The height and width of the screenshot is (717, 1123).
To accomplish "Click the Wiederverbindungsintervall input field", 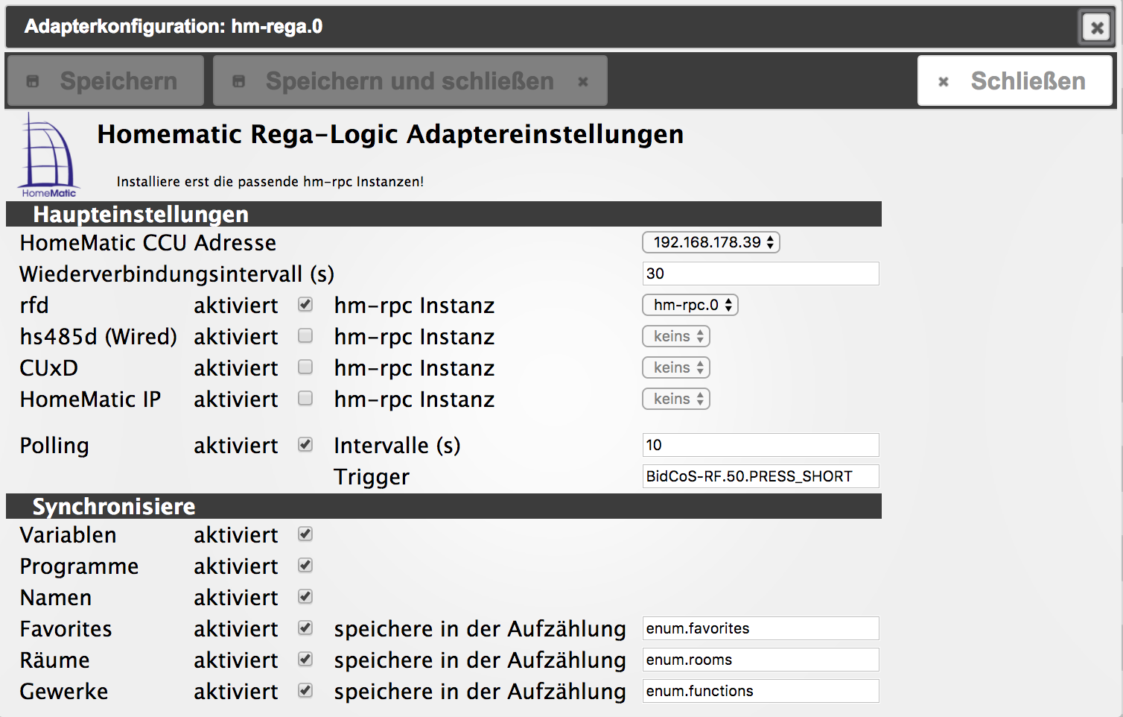I will (x=760, y=274).
